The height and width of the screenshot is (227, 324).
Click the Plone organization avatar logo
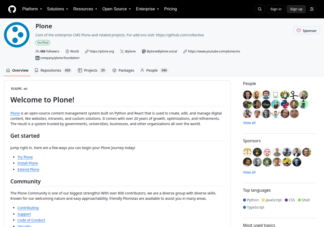pos(17,35)
